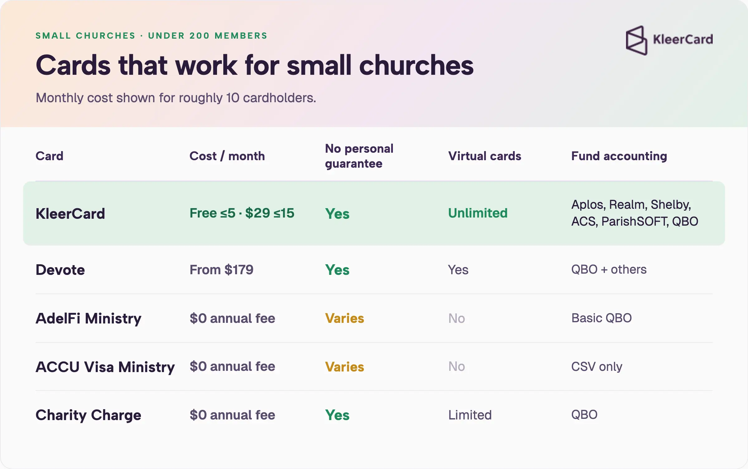Click 'Yes' guarantee cell in KleerCard row
The image size is (748, 469).
(x=337, y=214)
